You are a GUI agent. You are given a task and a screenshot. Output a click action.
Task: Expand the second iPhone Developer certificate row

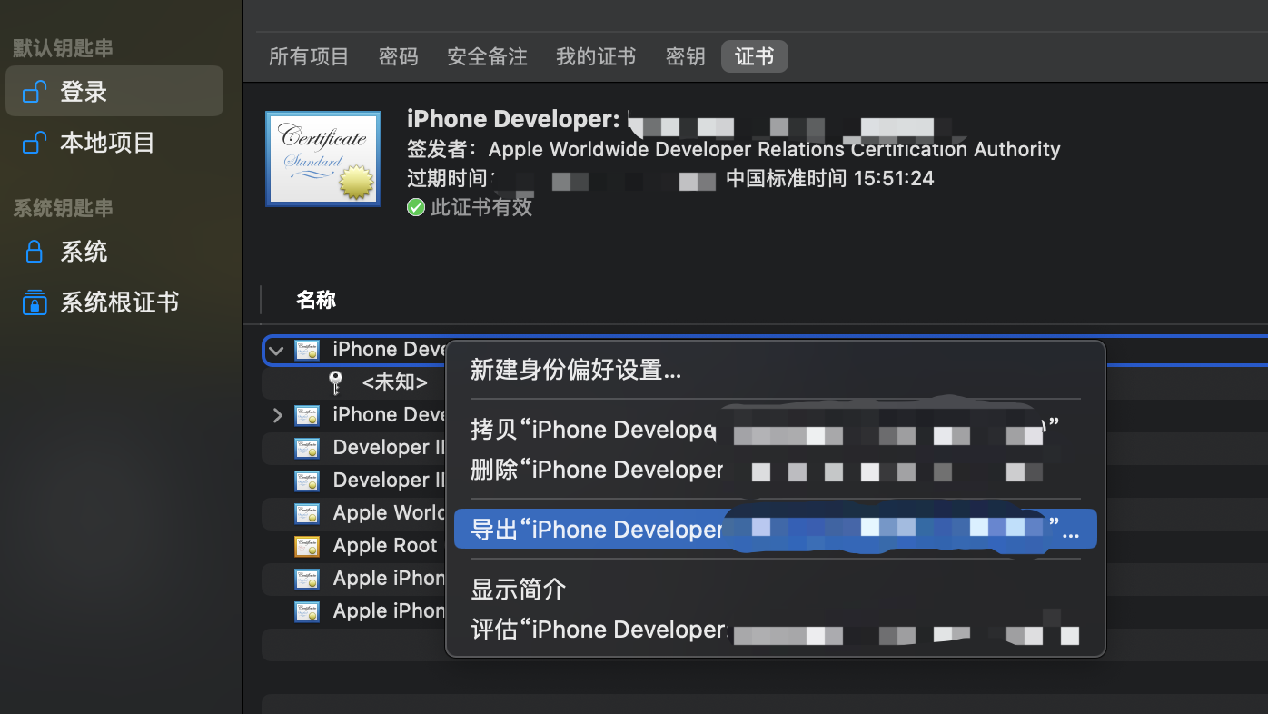(278, 415)
